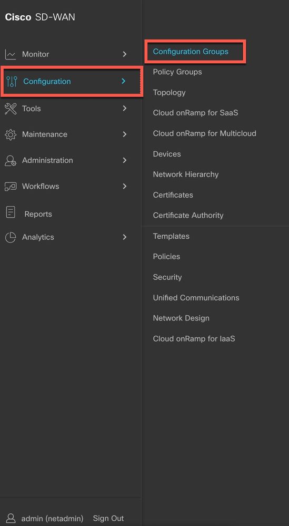Open the Tools menu
This screenshot has height=526, width=289.
[x=32, y=109]
